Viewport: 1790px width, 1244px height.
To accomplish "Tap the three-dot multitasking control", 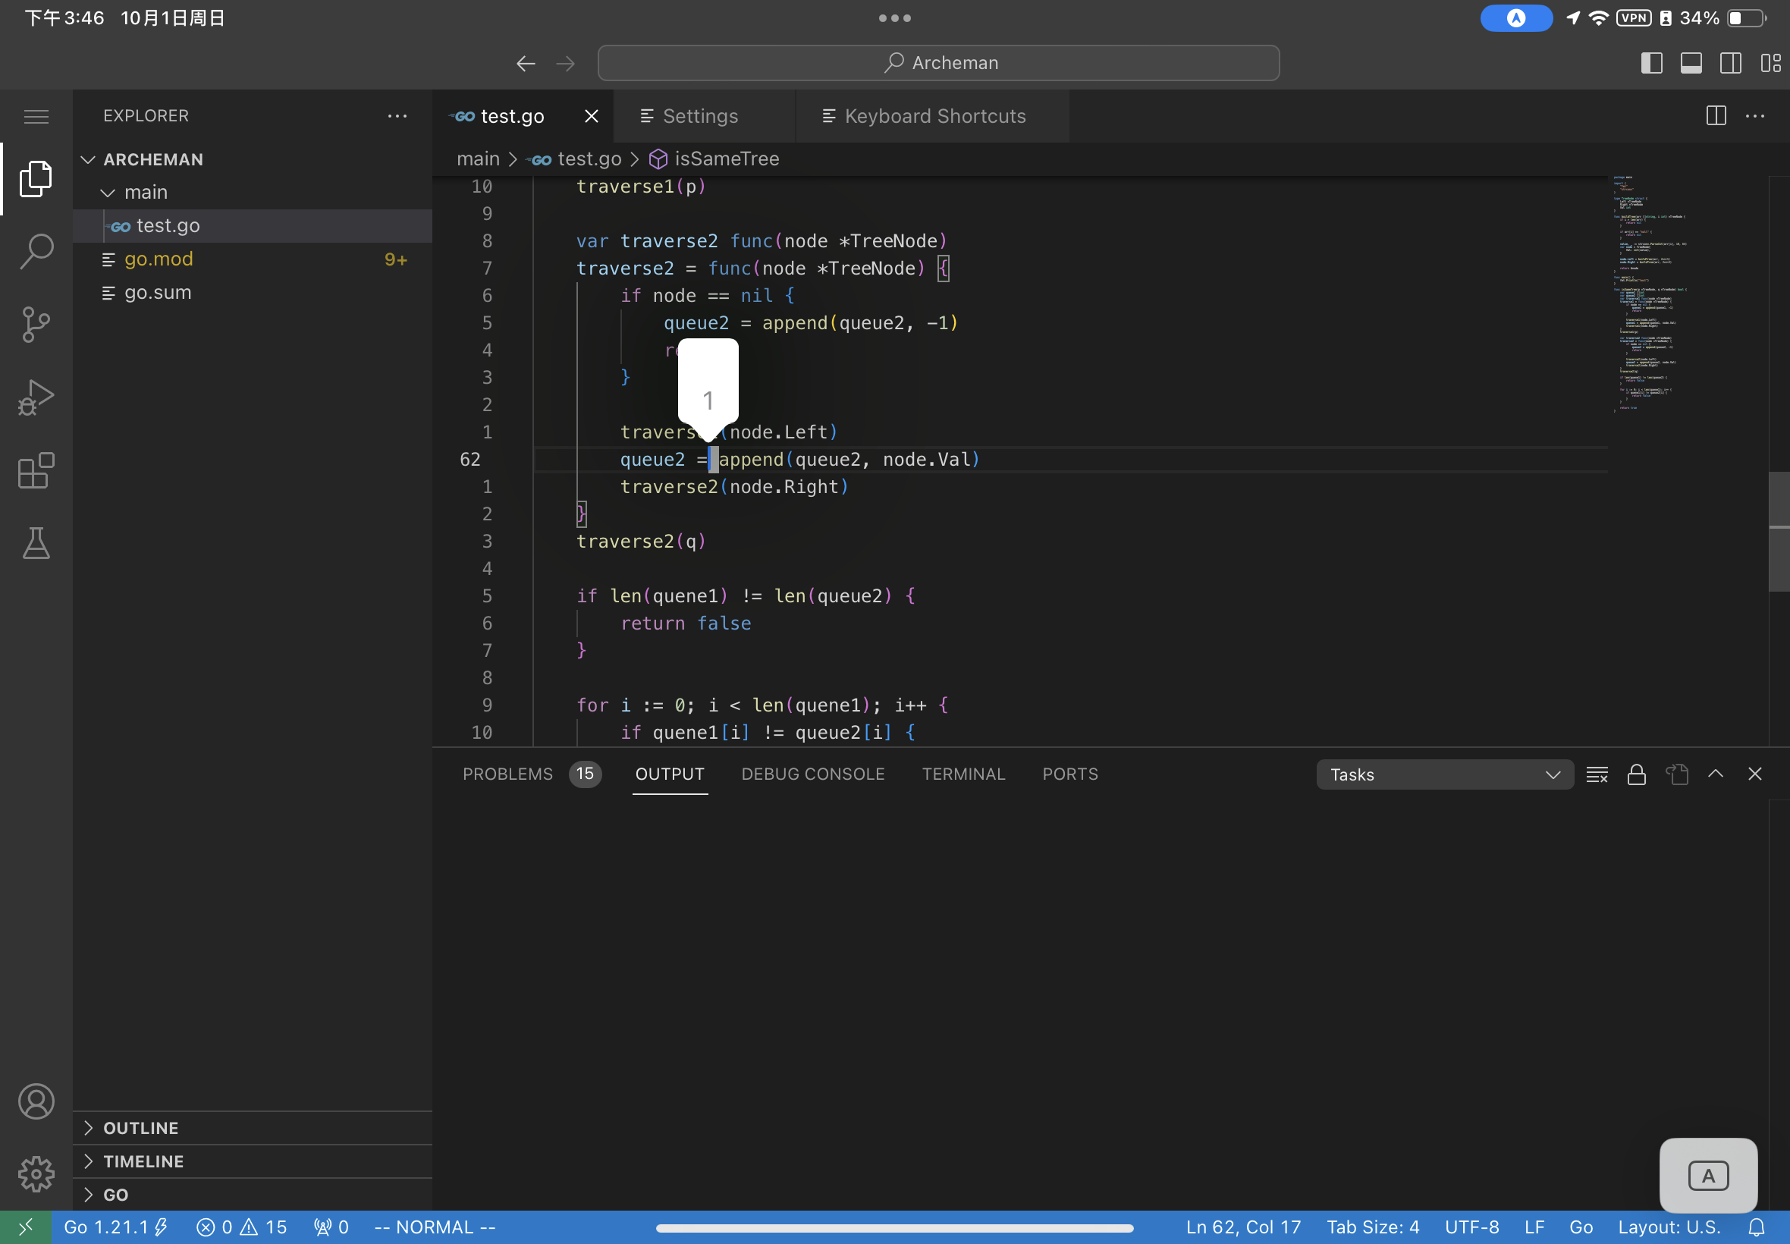I will [x=894, y=18].
